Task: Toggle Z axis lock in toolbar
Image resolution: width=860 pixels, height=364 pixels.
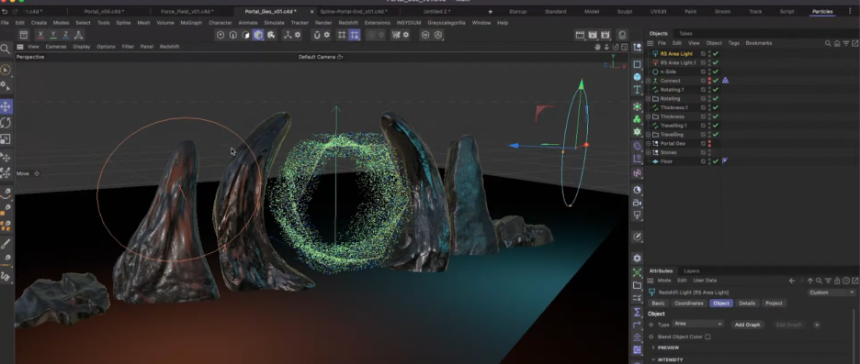Action: [66, 35]
